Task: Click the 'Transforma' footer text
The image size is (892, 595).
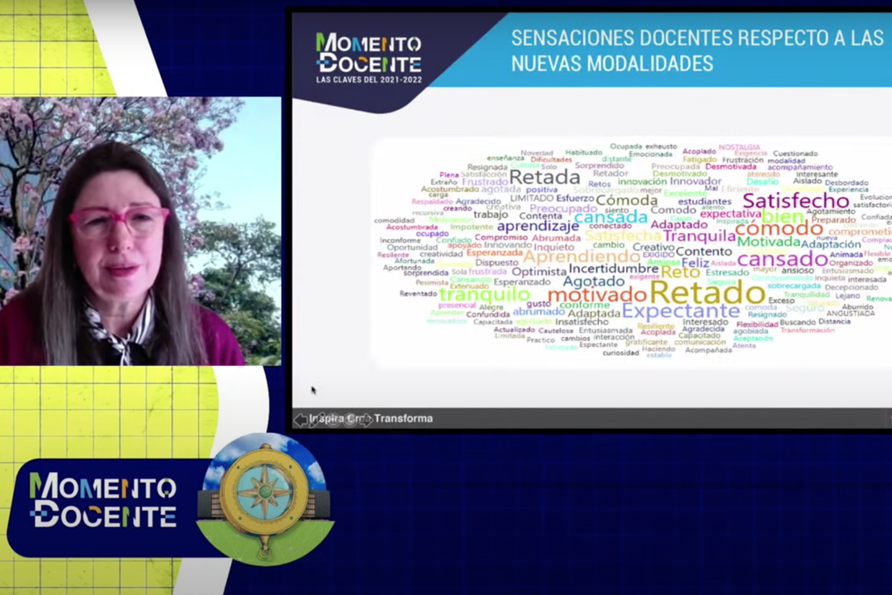Action: [x=403, y=418]
